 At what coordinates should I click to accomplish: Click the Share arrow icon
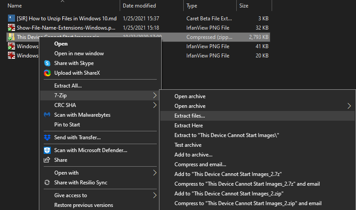point(47,160)
